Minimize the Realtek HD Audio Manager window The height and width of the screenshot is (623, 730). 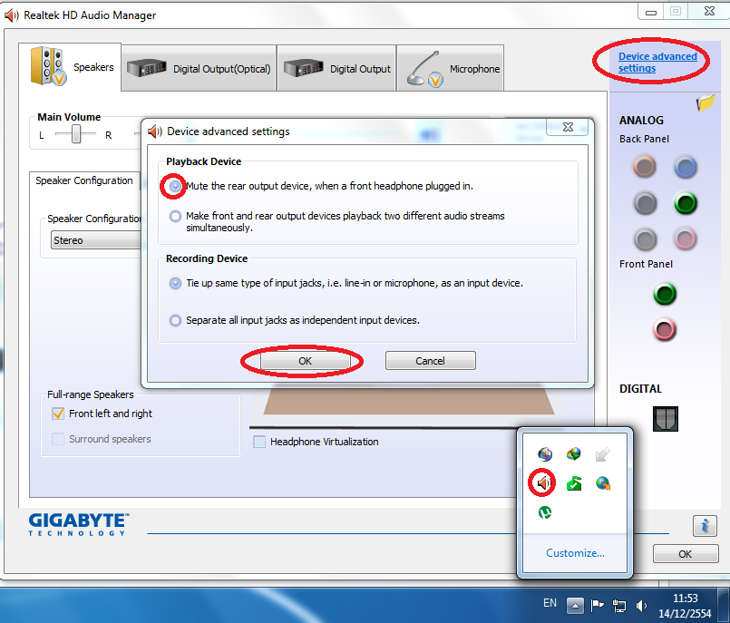[x=651, y=12]
